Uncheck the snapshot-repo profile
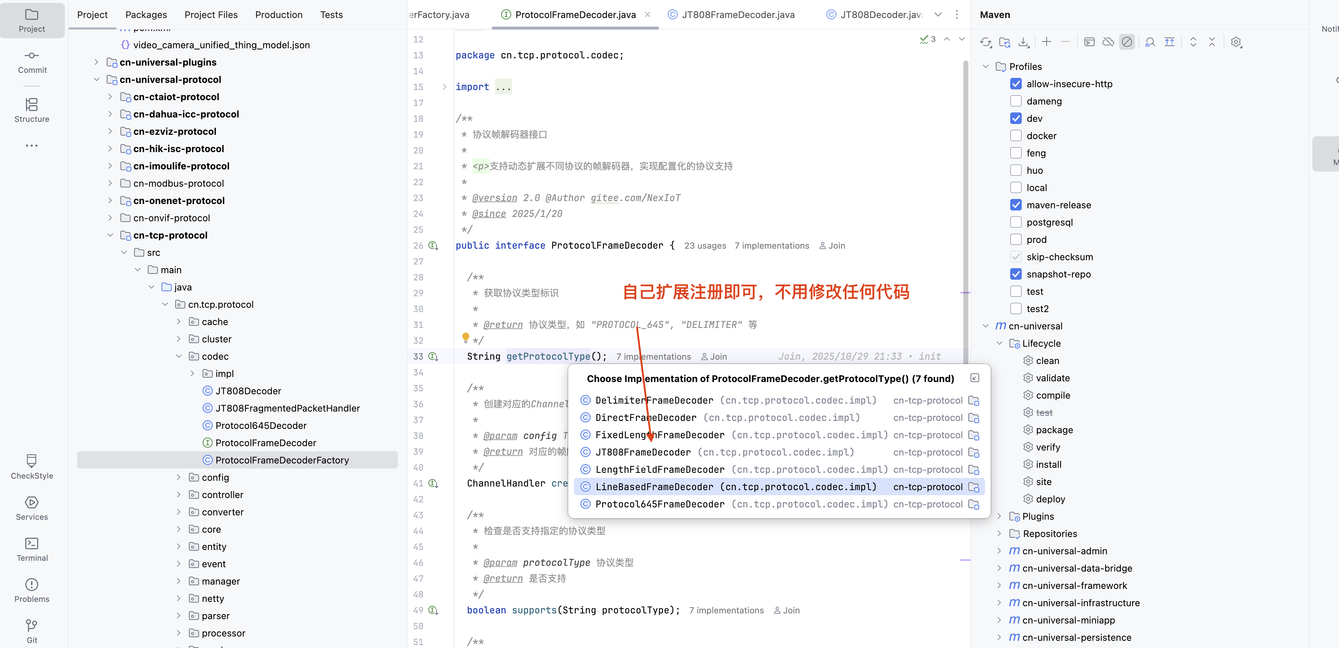 pos(1015,274)
